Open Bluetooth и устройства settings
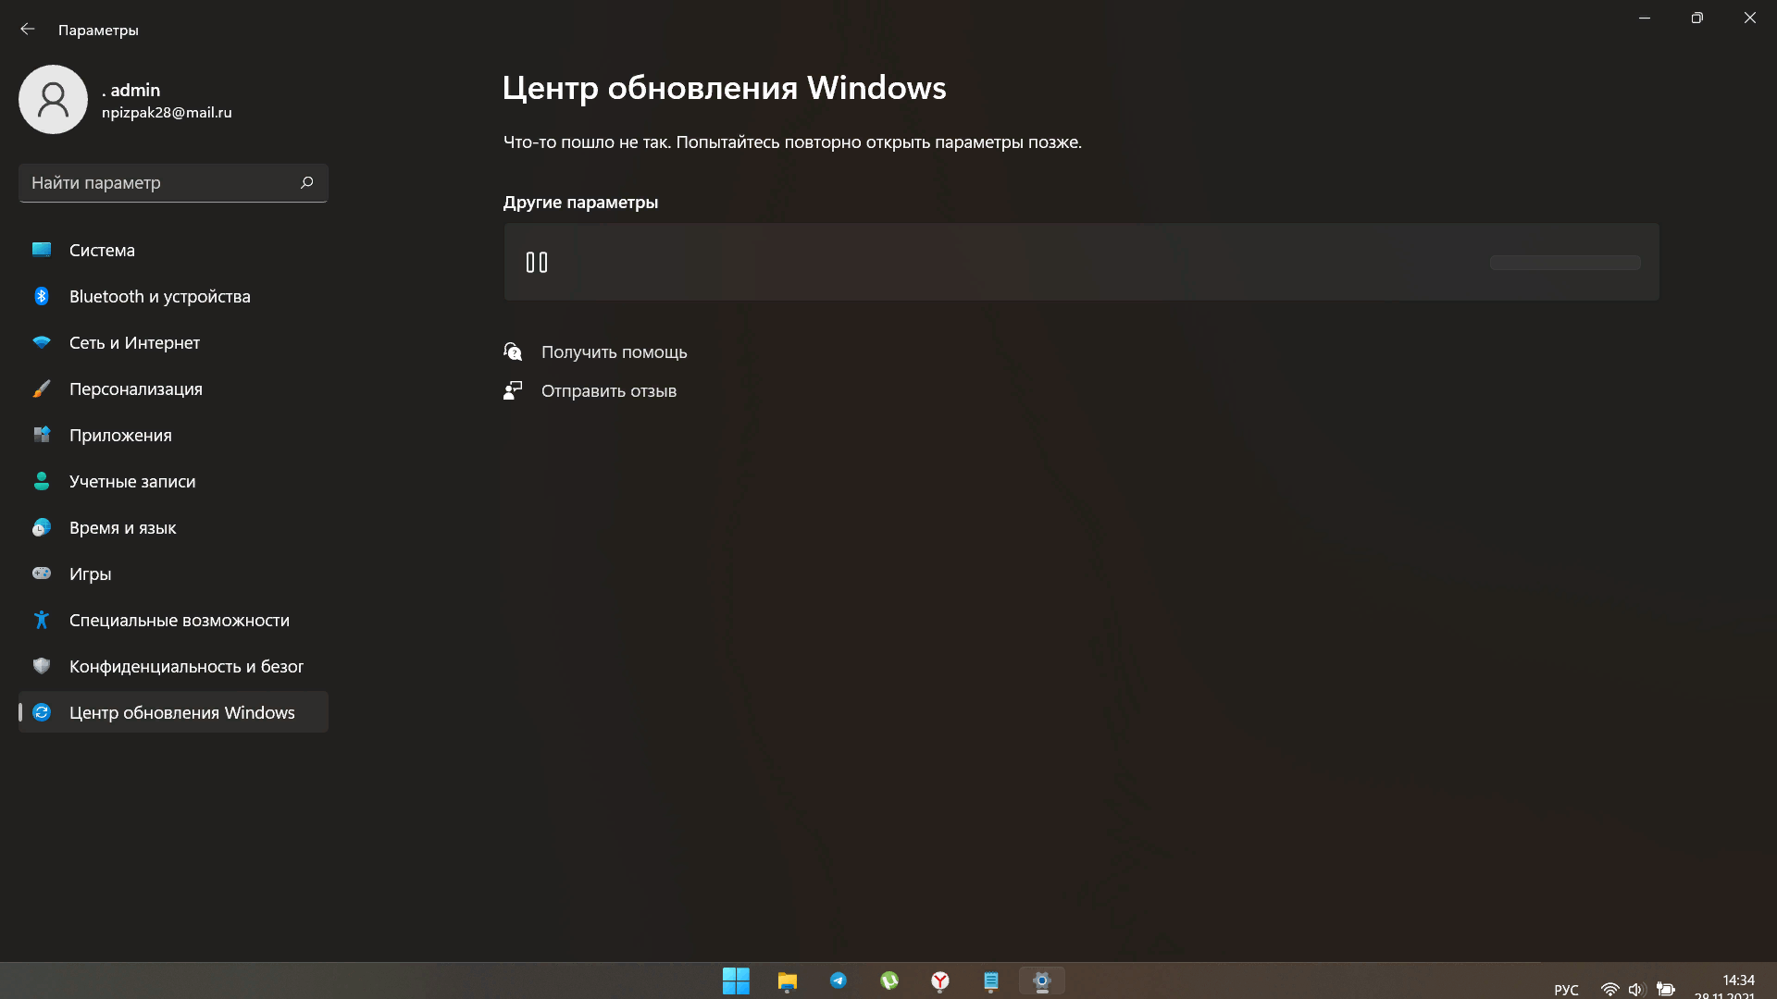 pyautogui.click(x=173, y=296)
